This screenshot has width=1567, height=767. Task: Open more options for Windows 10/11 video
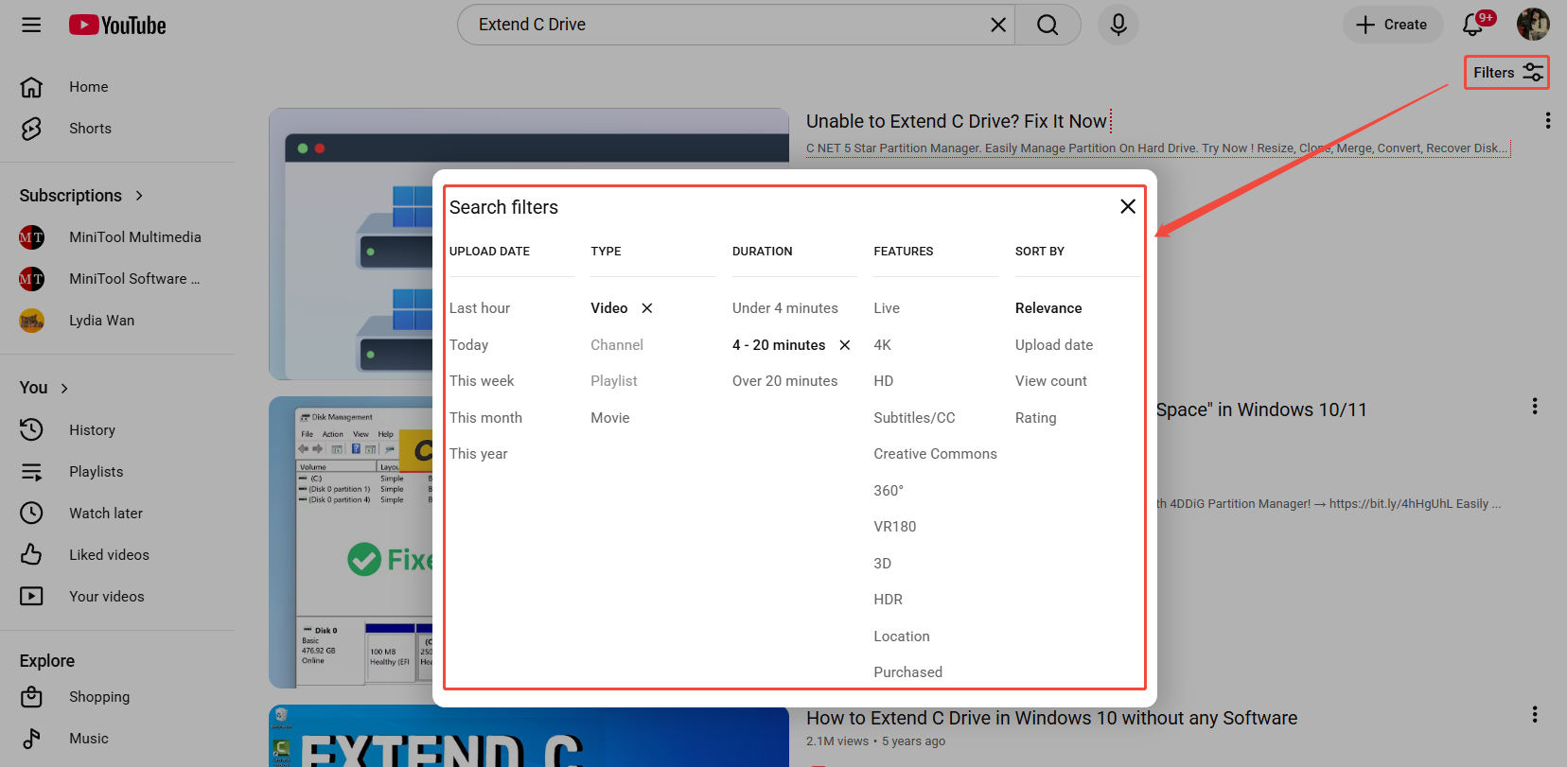tap(1535, 406)
